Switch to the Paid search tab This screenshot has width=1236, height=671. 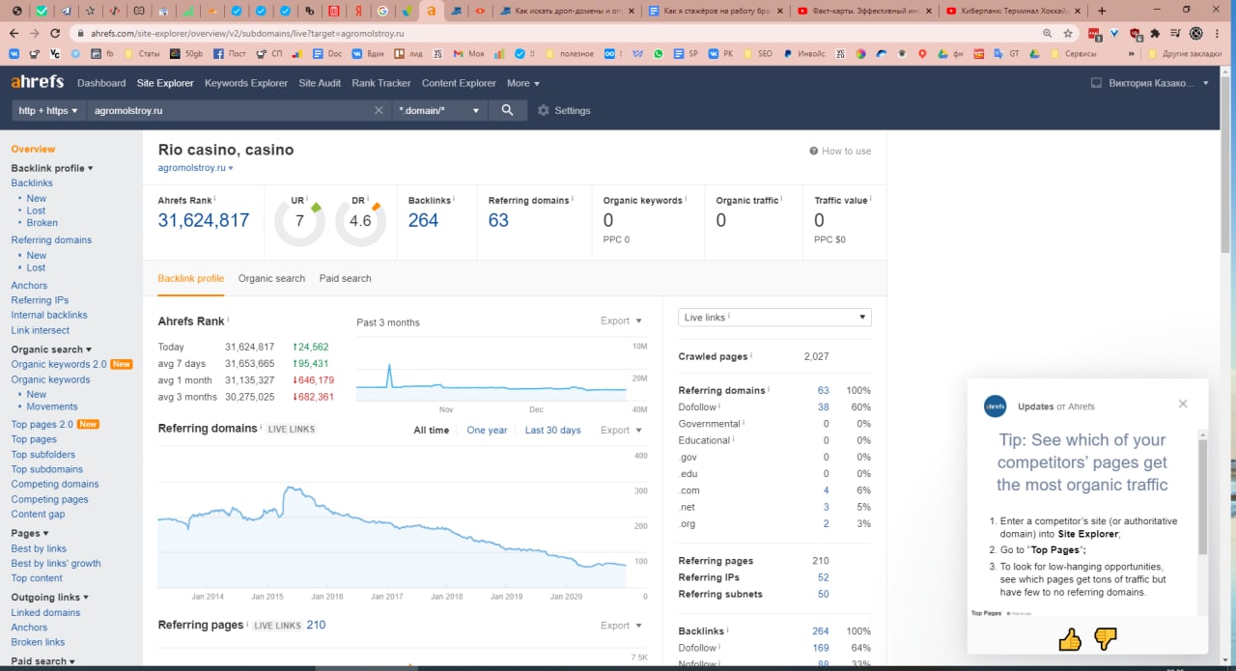[x=345, y=278]
